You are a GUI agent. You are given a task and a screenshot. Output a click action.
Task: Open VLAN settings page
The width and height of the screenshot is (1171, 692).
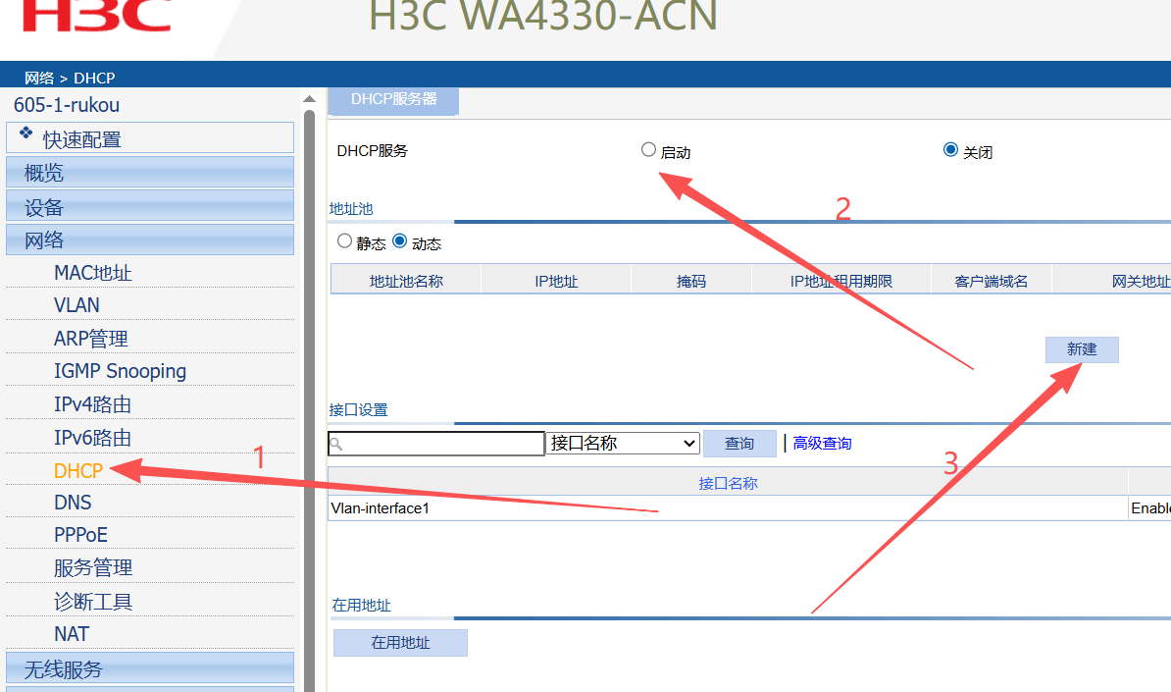coord(76,305)
